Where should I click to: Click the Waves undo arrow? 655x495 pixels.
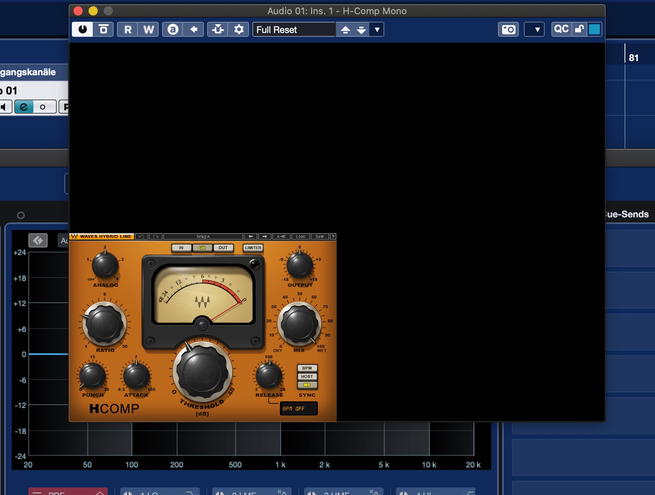point(142,237)
